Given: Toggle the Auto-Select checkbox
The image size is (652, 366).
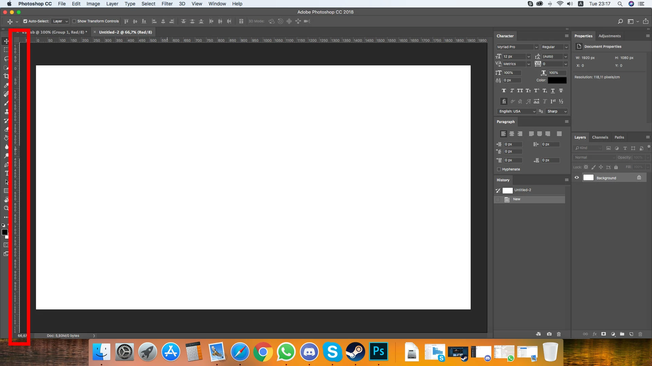Looking at the screenshot, I should tap(25, 21).
